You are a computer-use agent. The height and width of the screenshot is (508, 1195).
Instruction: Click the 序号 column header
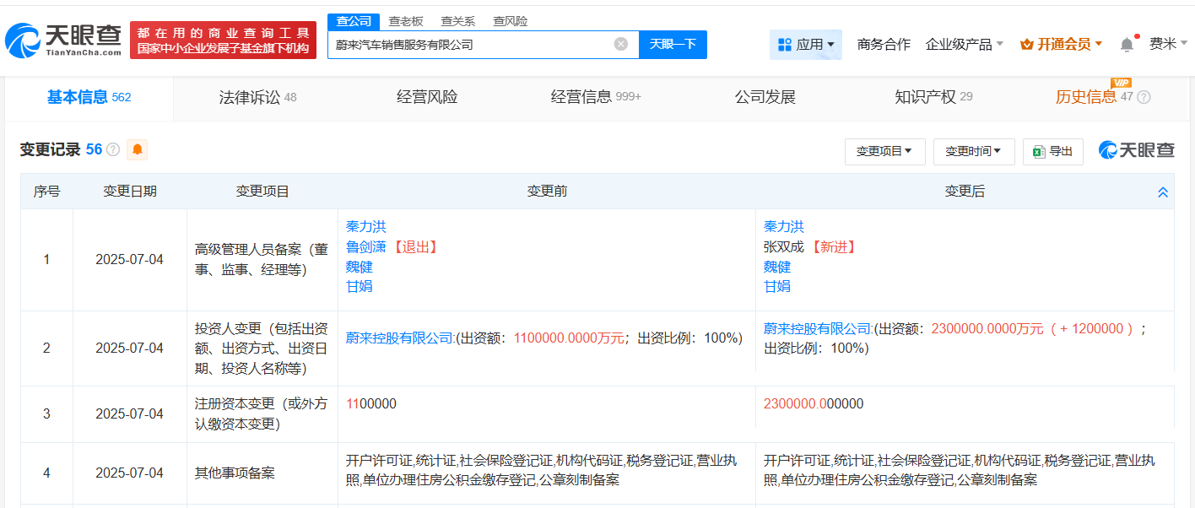(47, 192)
